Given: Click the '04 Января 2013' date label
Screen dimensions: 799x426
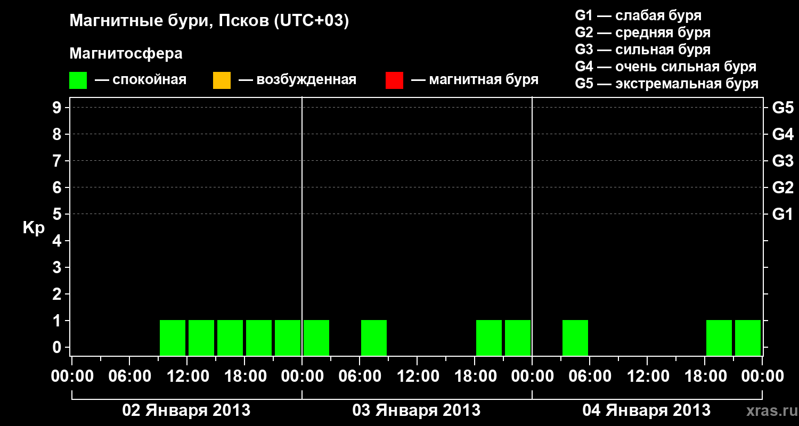Looking at the screenshot, I should (x=647, y=410).
